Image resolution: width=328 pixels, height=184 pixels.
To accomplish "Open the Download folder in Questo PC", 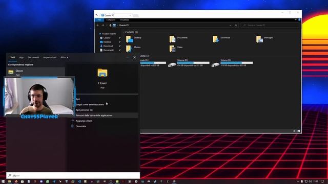I will click(x=221, y=39).
